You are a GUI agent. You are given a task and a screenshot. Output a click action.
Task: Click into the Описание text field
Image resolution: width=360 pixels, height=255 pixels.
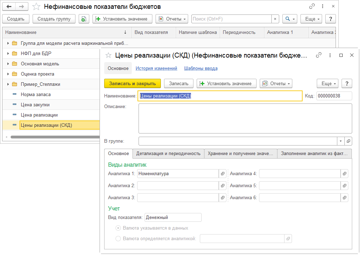(x=245, y=118)
